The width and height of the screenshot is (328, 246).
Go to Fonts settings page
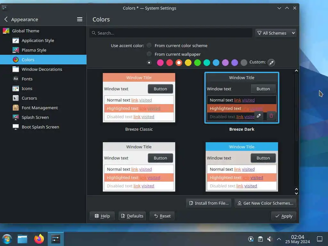coord(43,79)
